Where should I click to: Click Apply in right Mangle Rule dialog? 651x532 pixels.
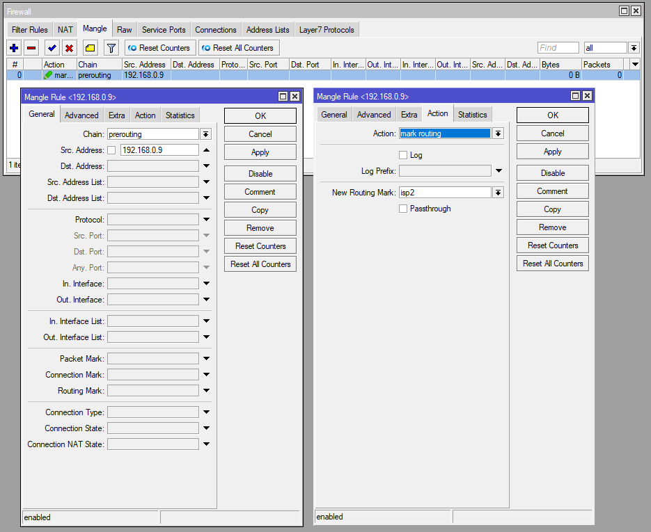click(553, 152)
